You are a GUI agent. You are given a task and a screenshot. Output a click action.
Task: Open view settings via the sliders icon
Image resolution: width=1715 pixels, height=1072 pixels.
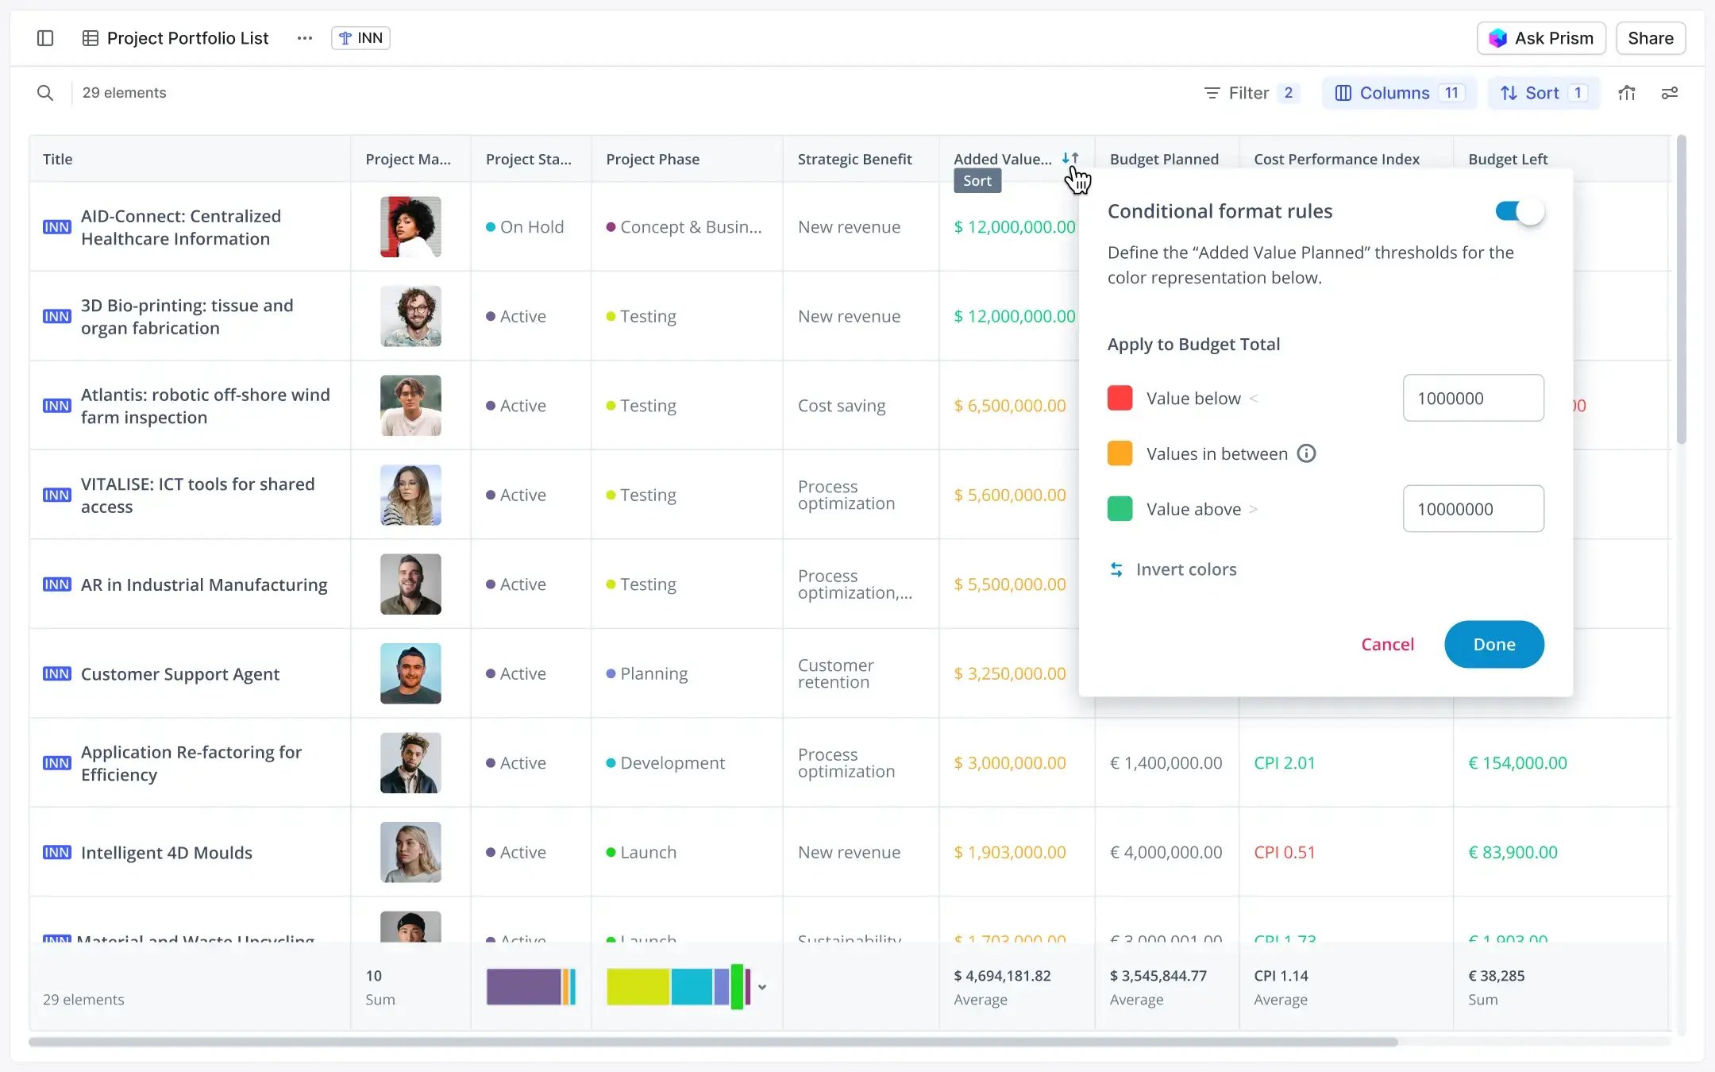tap(1670, 93)
